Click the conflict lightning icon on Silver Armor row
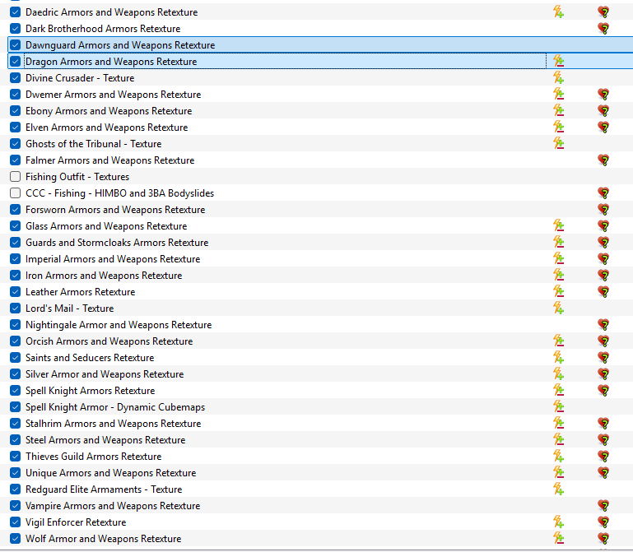The image size is (633, 552). click(558, 374)
